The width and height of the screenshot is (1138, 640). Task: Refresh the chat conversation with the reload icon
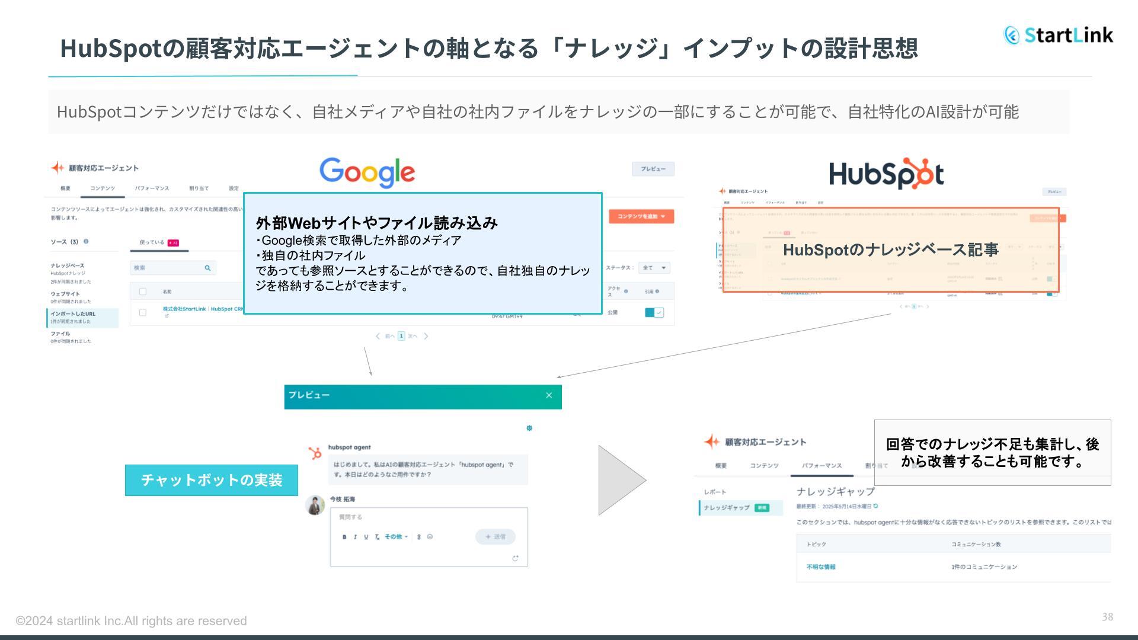(x=514, y=558)
